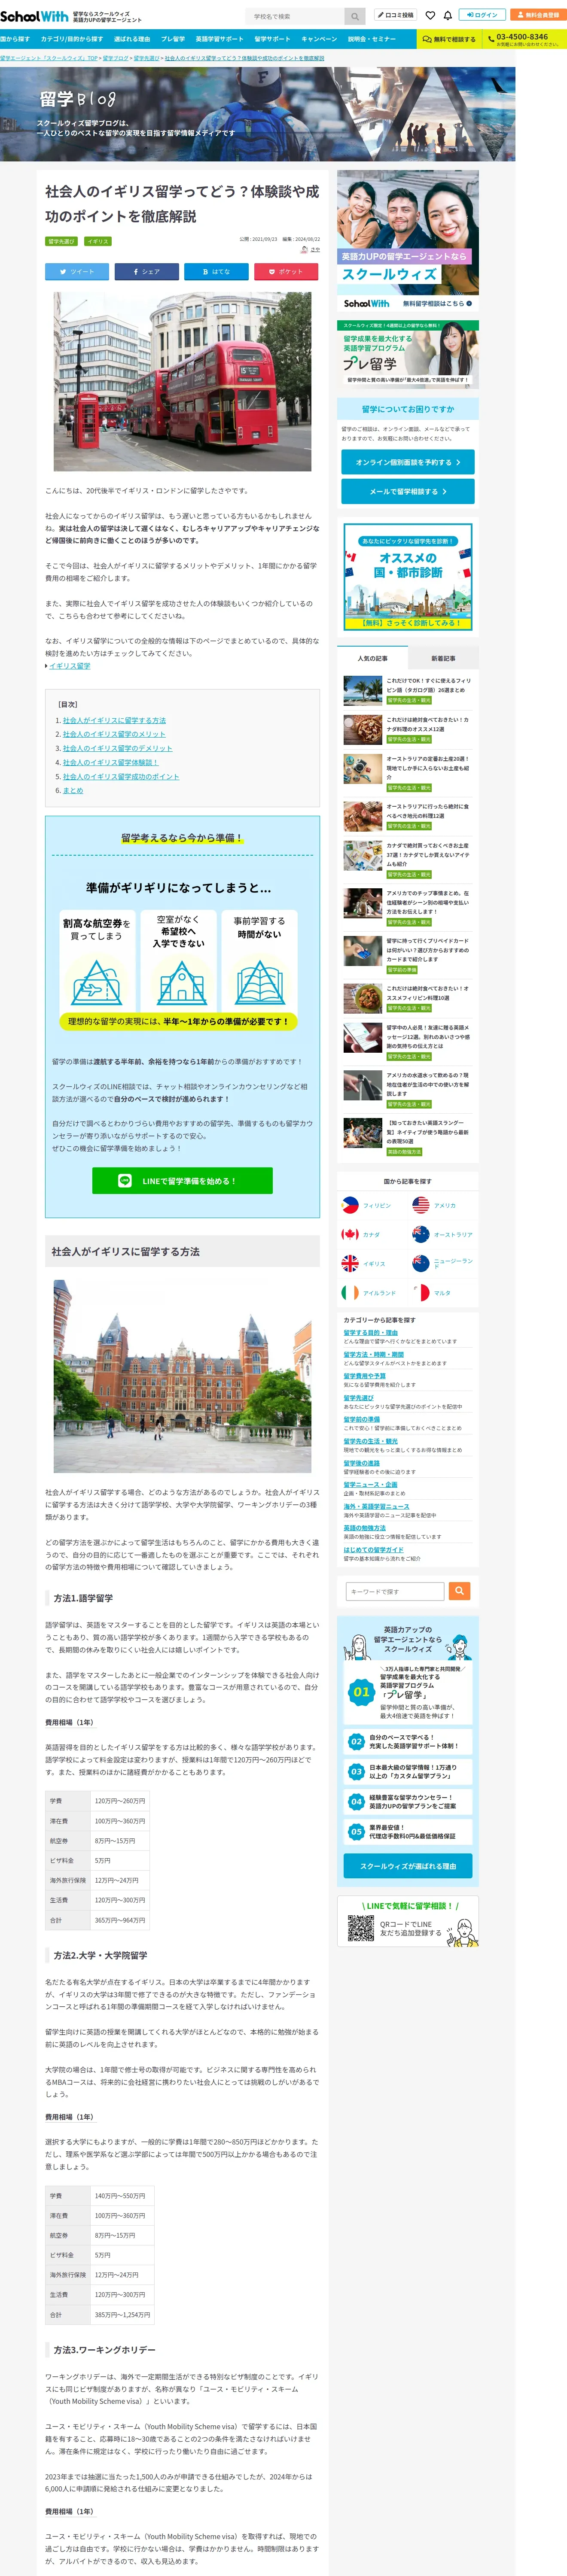
Task: Open the 英語の勉強方法 category link
Action: coord(365,1527)
